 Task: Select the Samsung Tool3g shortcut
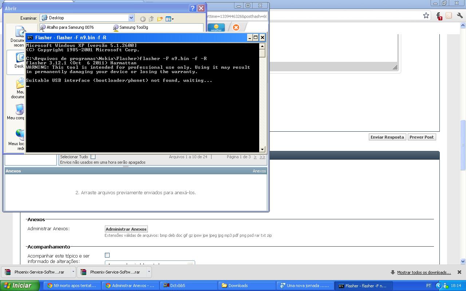tap(130, 27)
